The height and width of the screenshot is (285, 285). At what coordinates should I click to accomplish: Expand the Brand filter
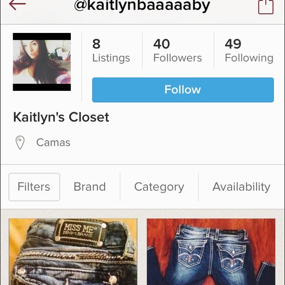click(89, 187)
